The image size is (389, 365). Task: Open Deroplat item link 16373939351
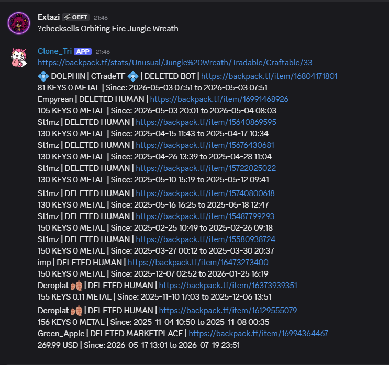pyautogui.click(x=228, y=286)
